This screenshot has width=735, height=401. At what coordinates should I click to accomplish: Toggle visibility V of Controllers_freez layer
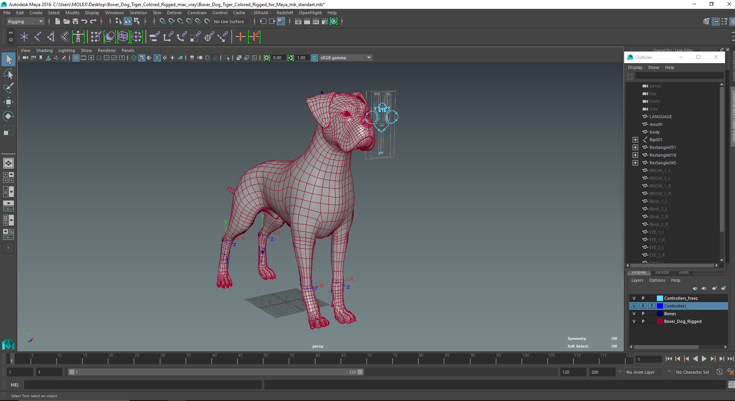pos(634,298)
